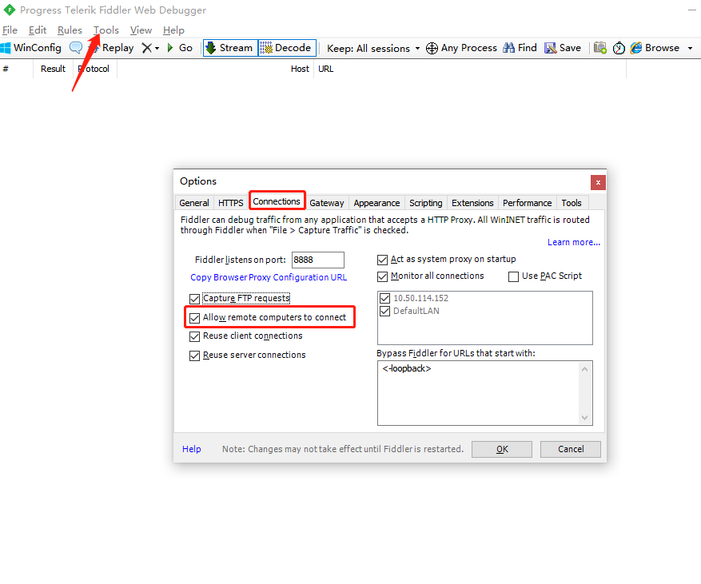Click the Save sessions icon
This screenshot has width=701, height=584.
(551, 48)
